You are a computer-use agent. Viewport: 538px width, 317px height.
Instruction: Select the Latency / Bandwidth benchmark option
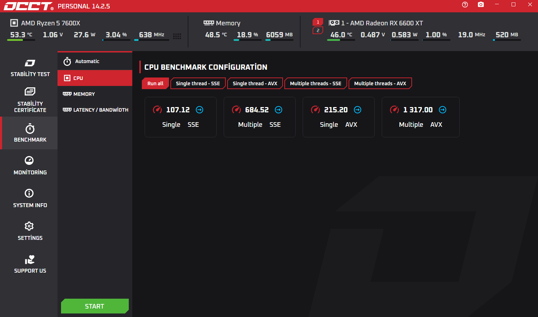[x=95, y=110]
